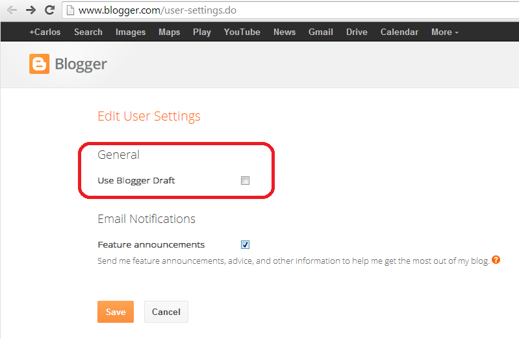Open Drive in Google bar
The image size is (519, 339).
[357, 32]
